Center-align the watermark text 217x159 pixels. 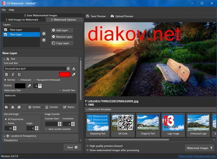tap(13, 107)
